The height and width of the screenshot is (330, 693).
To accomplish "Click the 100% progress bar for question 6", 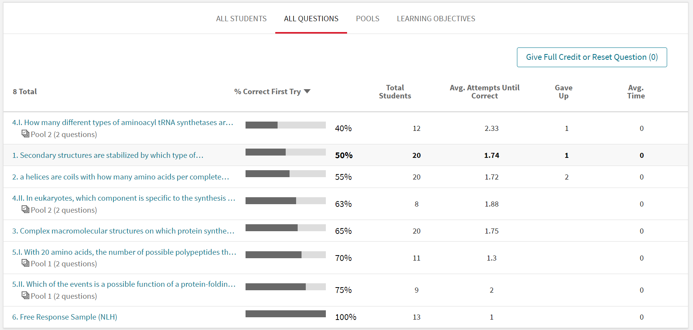I will (285, 313).
